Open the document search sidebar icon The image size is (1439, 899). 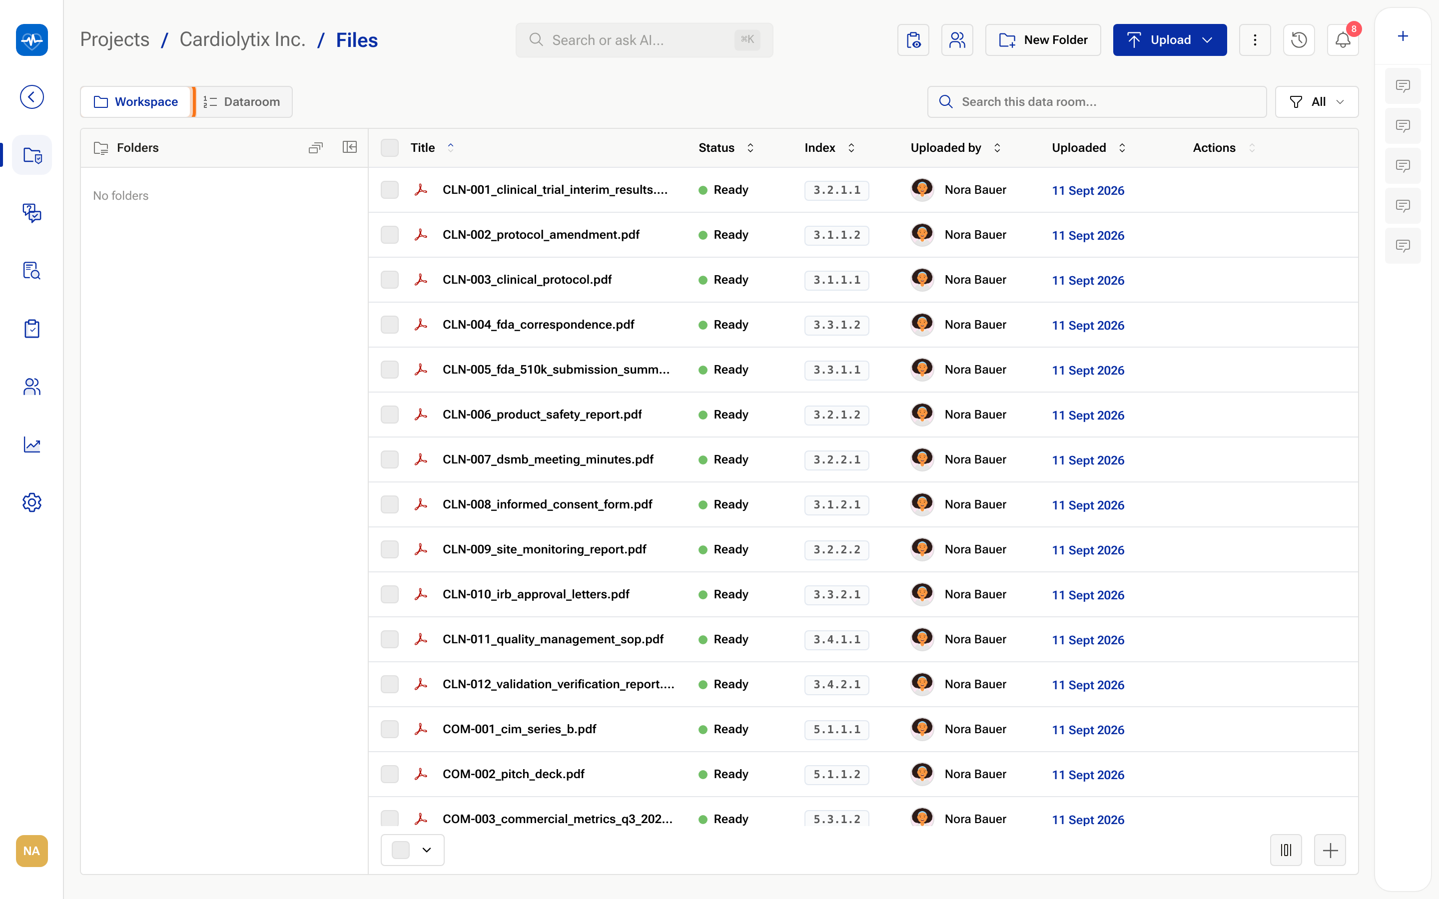tap(32, 271)
